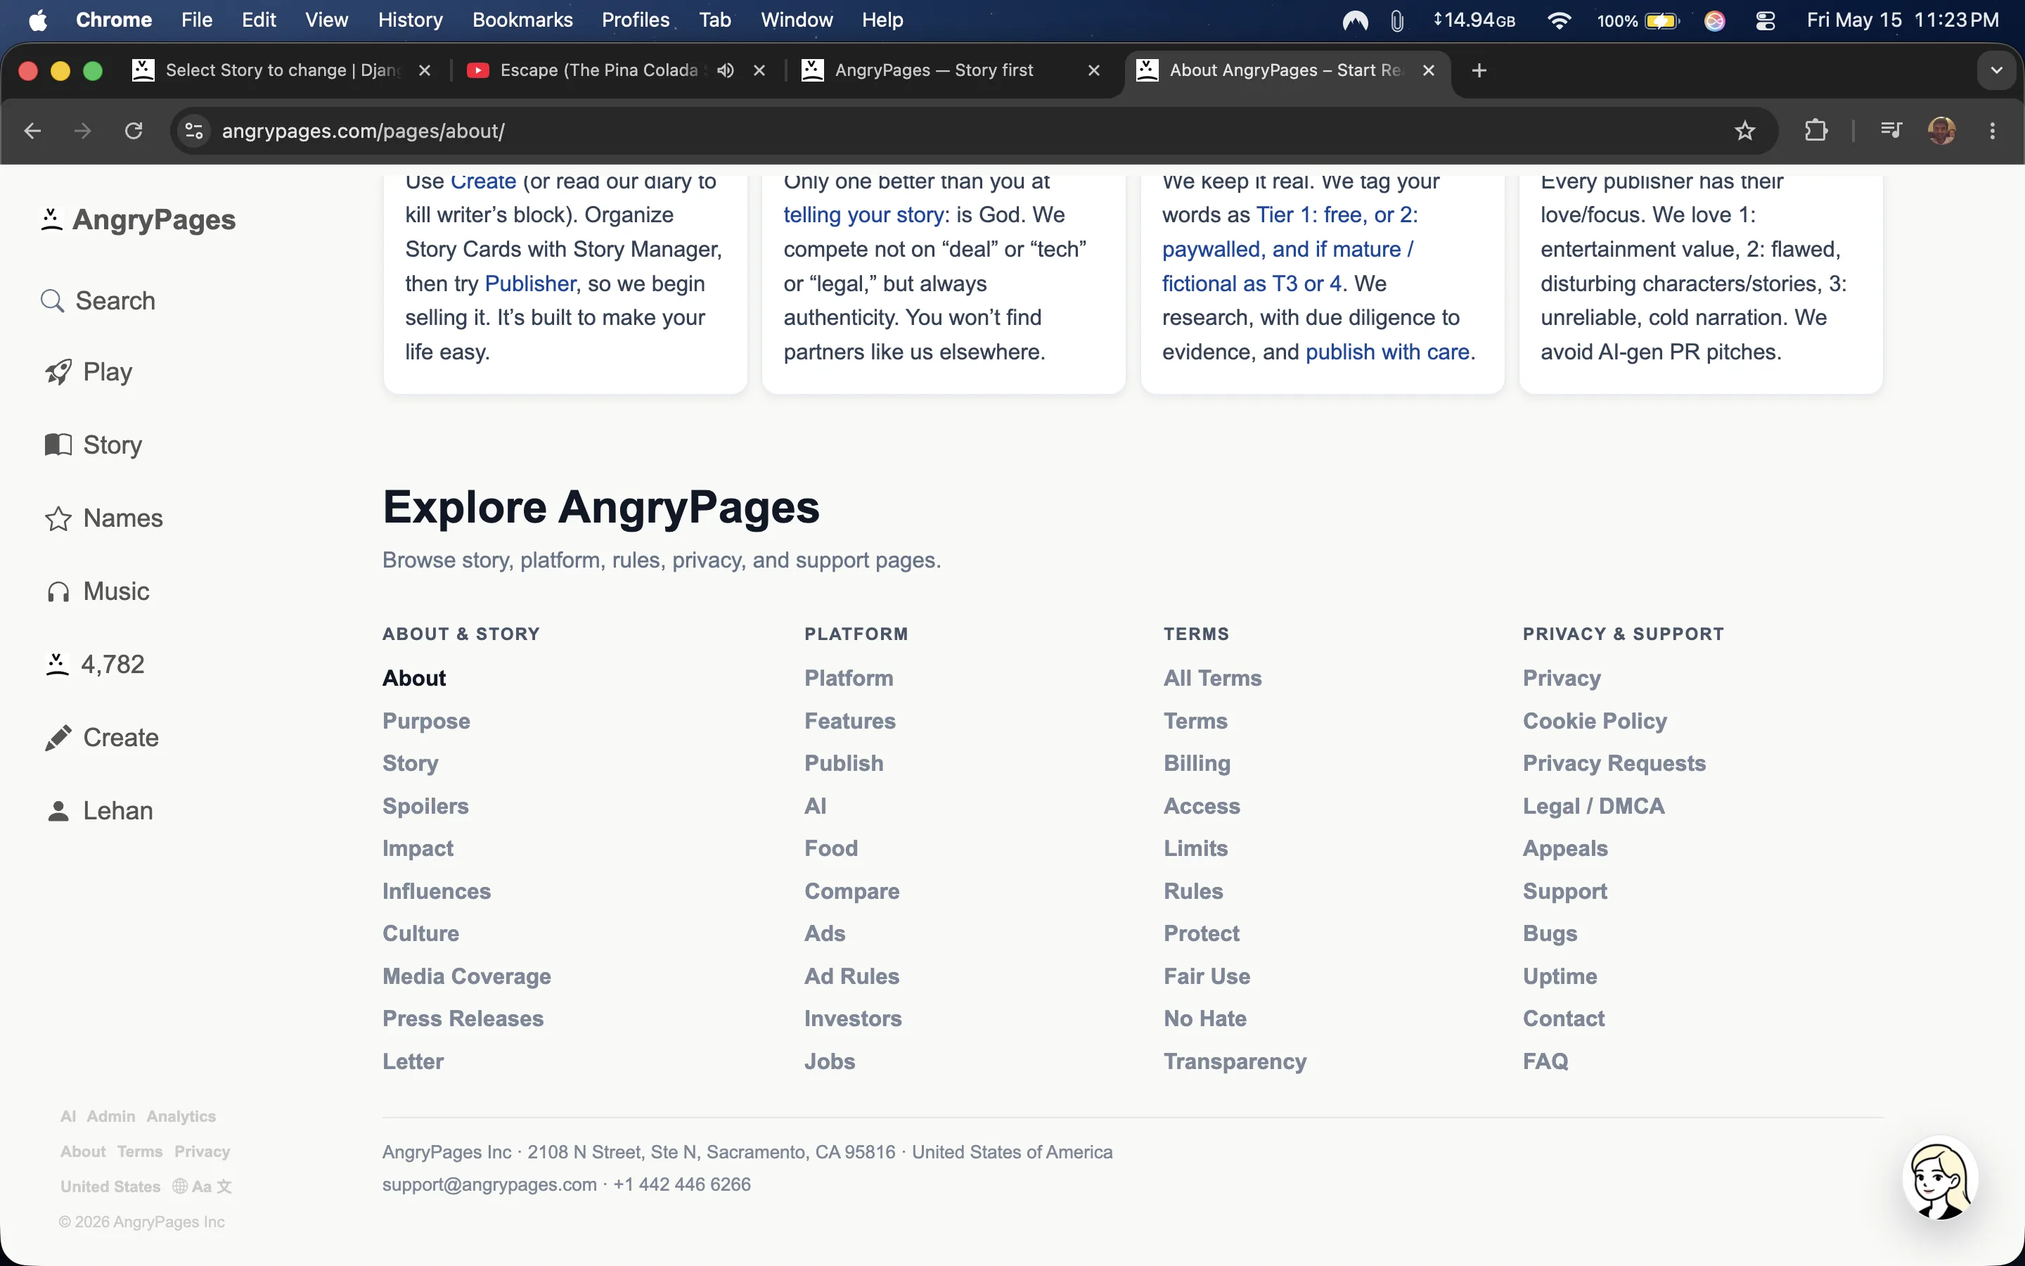The width and height of the screenshot is (2025, 1266).
Task: Open the View menu
Action: click(326, 20)
